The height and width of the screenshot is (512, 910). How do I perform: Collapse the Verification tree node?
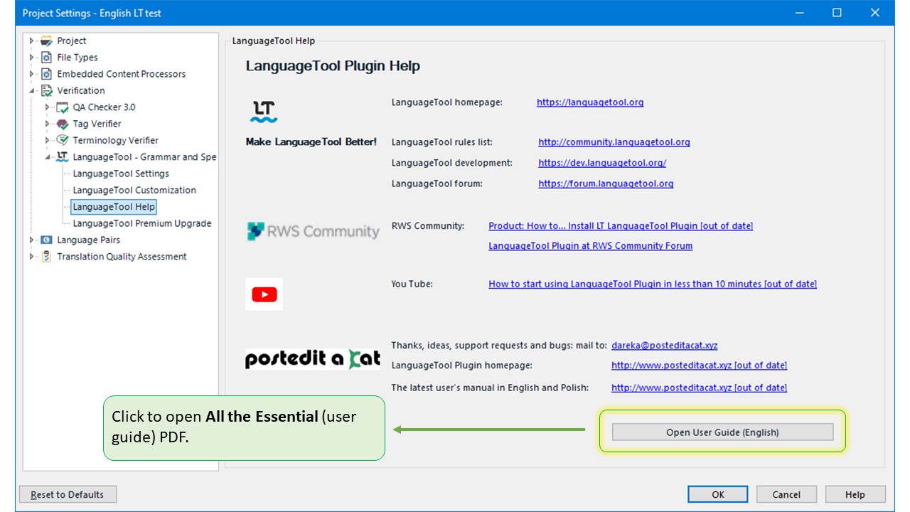pos(32,91)
